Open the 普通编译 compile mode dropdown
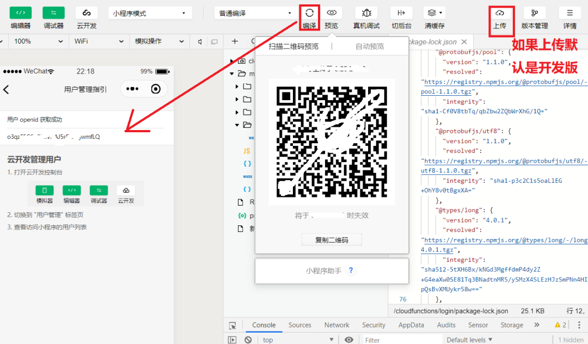This screenshot has height=344, width=588. pos(256,13)
